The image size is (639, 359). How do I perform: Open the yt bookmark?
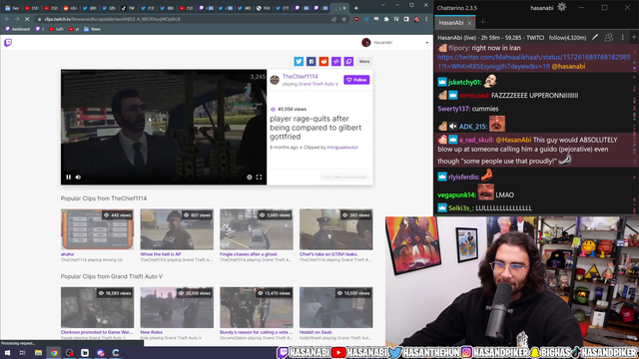[74, 29]
